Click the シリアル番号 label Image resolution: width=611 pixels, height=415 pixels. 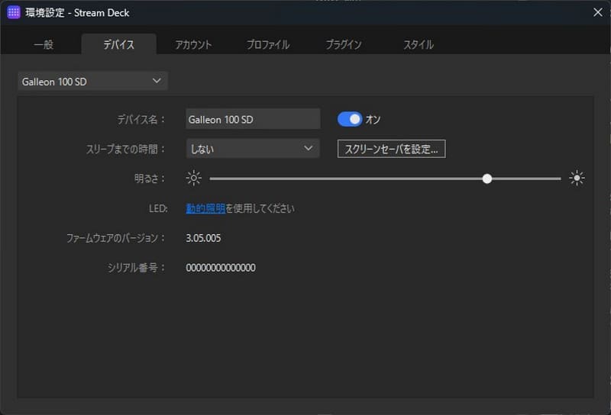[x=137, y=268]
